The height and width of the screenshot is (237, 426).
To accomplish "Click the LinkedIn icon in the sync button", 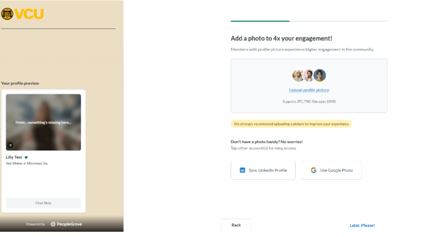I will click(x=242, y=171).
